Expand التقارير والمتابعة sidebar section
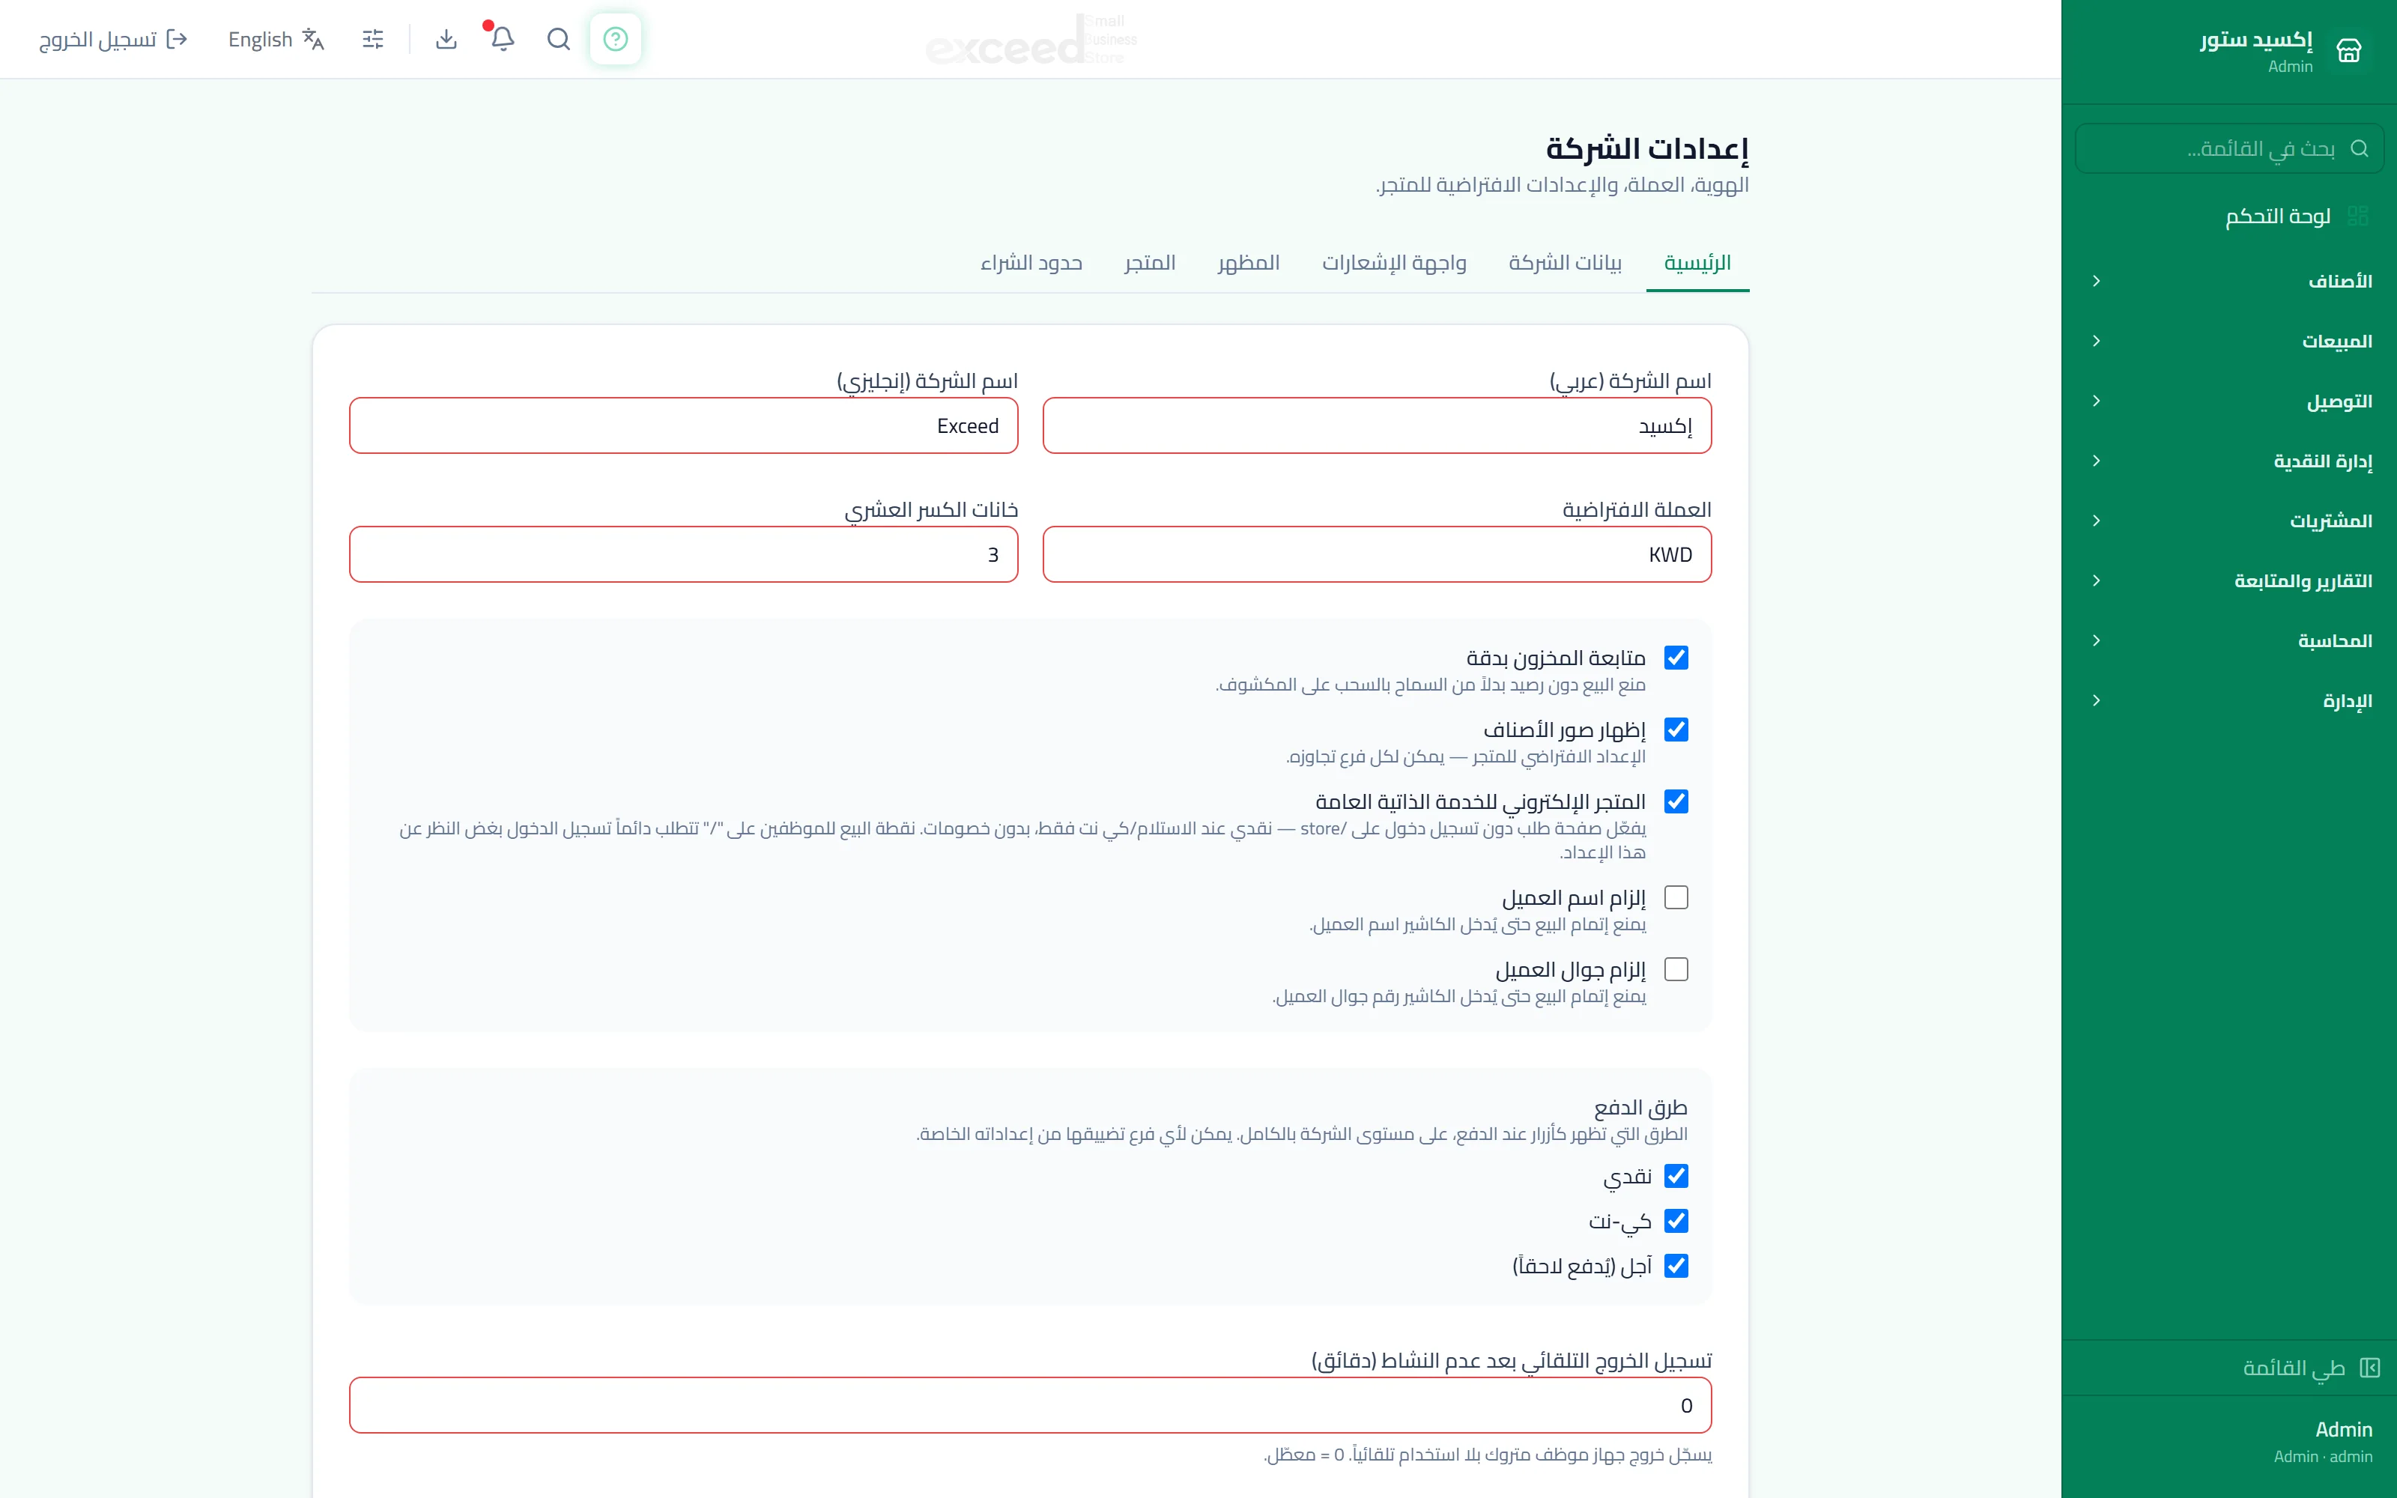2397x1498 pixels. coord(2228,580)
